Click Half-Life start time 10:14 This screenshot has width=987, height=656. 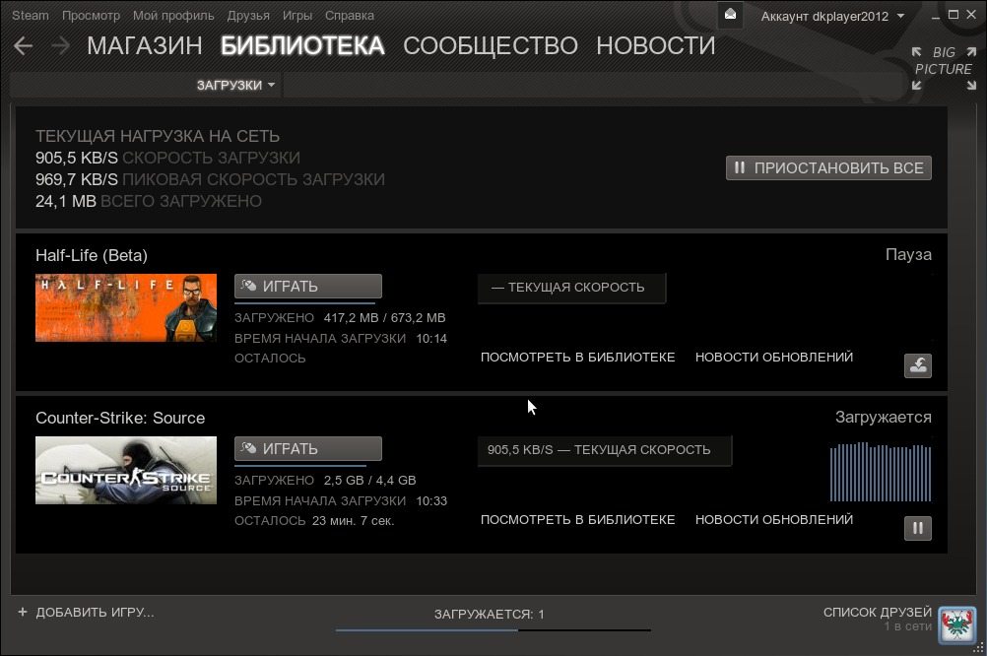click(x=431, y=338)
